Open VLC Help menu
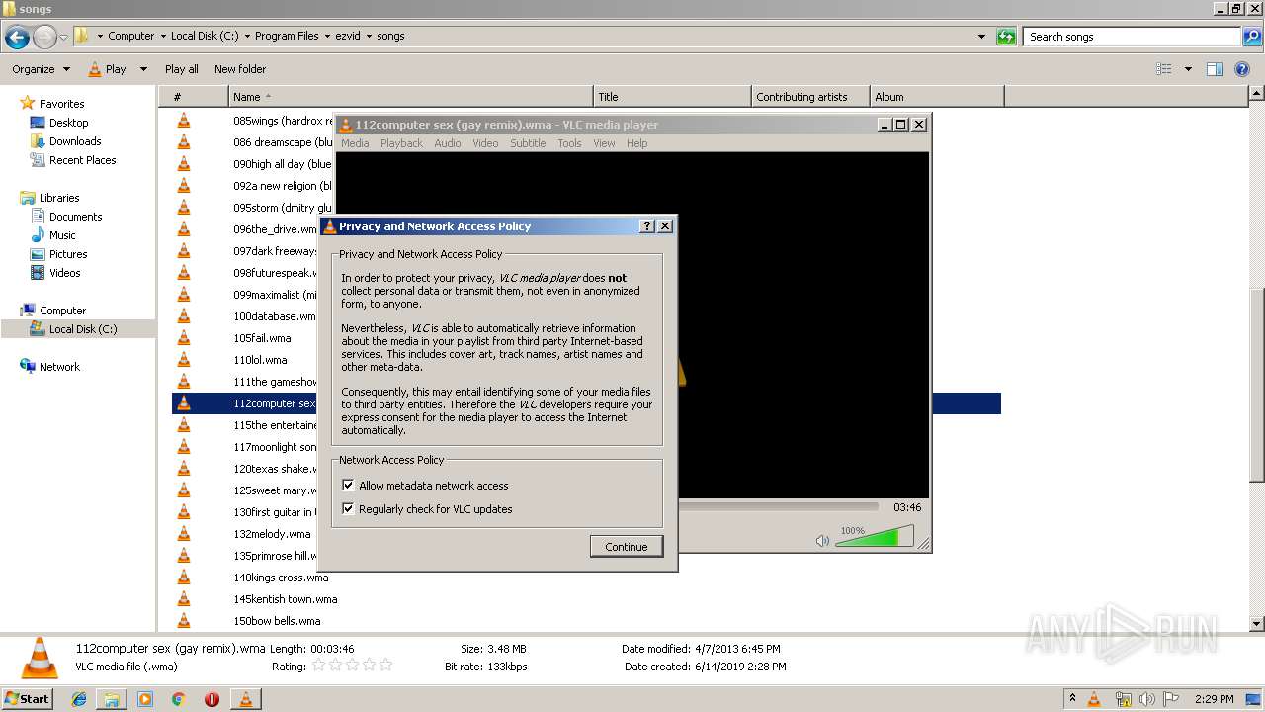 tap(637, 143)
